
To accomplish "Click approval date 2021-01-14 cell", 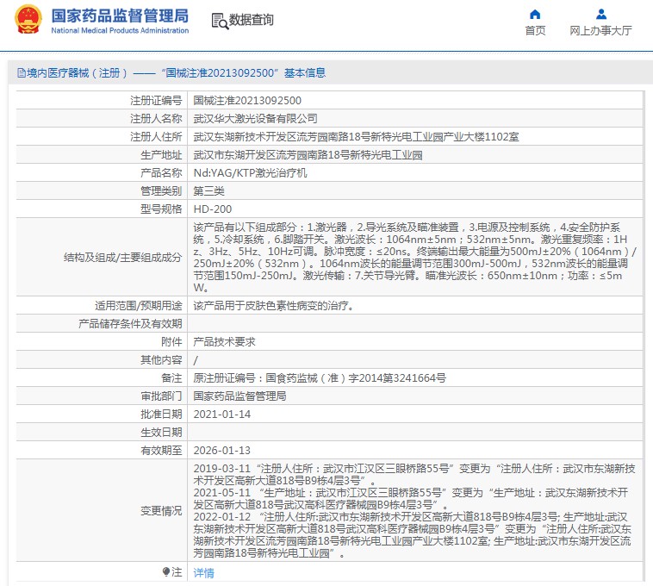I will (221, 414).
